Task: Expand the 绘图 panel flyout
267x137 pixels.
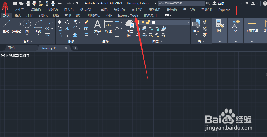Action: click(x=27, y=41)
